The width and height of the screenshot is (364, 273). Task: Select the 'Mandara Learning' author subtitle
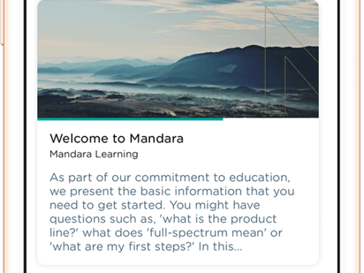coord(93,154)
